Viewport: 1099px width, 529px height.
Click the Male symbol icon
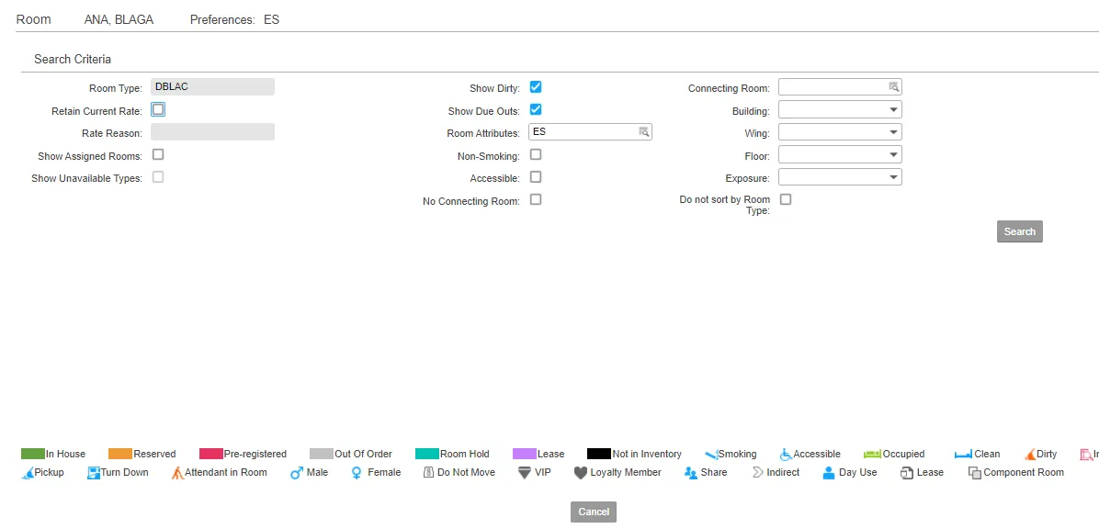297,473
